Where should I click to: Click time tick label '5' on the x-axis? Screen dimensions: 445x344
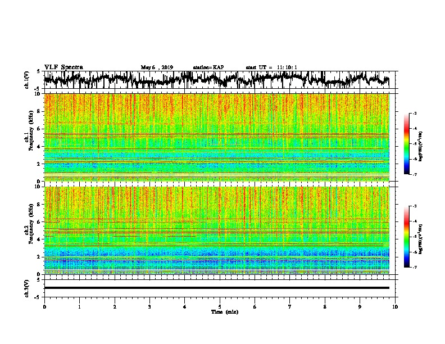(x=220, y=307)
